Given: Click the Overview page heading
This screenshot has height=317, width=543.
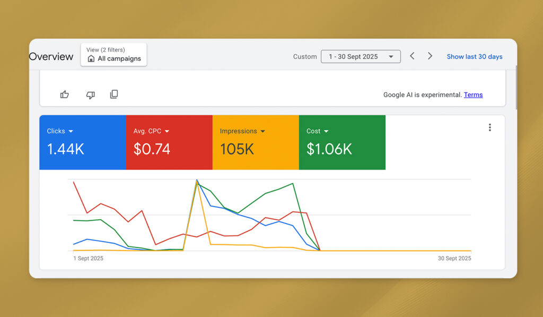Looking at the screenshot, I should tap(51, 57).
